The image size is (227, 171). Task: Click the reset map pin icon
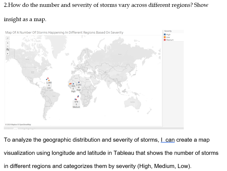pos(8,50)
